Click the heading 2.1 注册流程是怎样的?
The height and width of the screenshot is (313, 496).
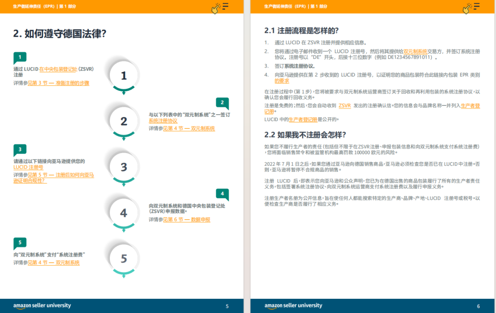pyautogui.click(x=301, y=31)
